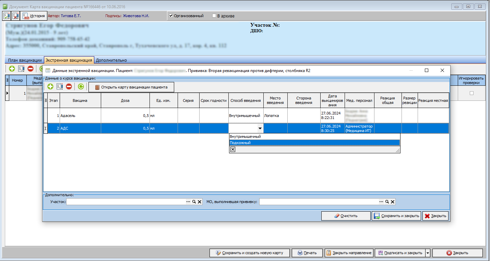Switch to the Экстренная вакцинация tab

[69, 60]
